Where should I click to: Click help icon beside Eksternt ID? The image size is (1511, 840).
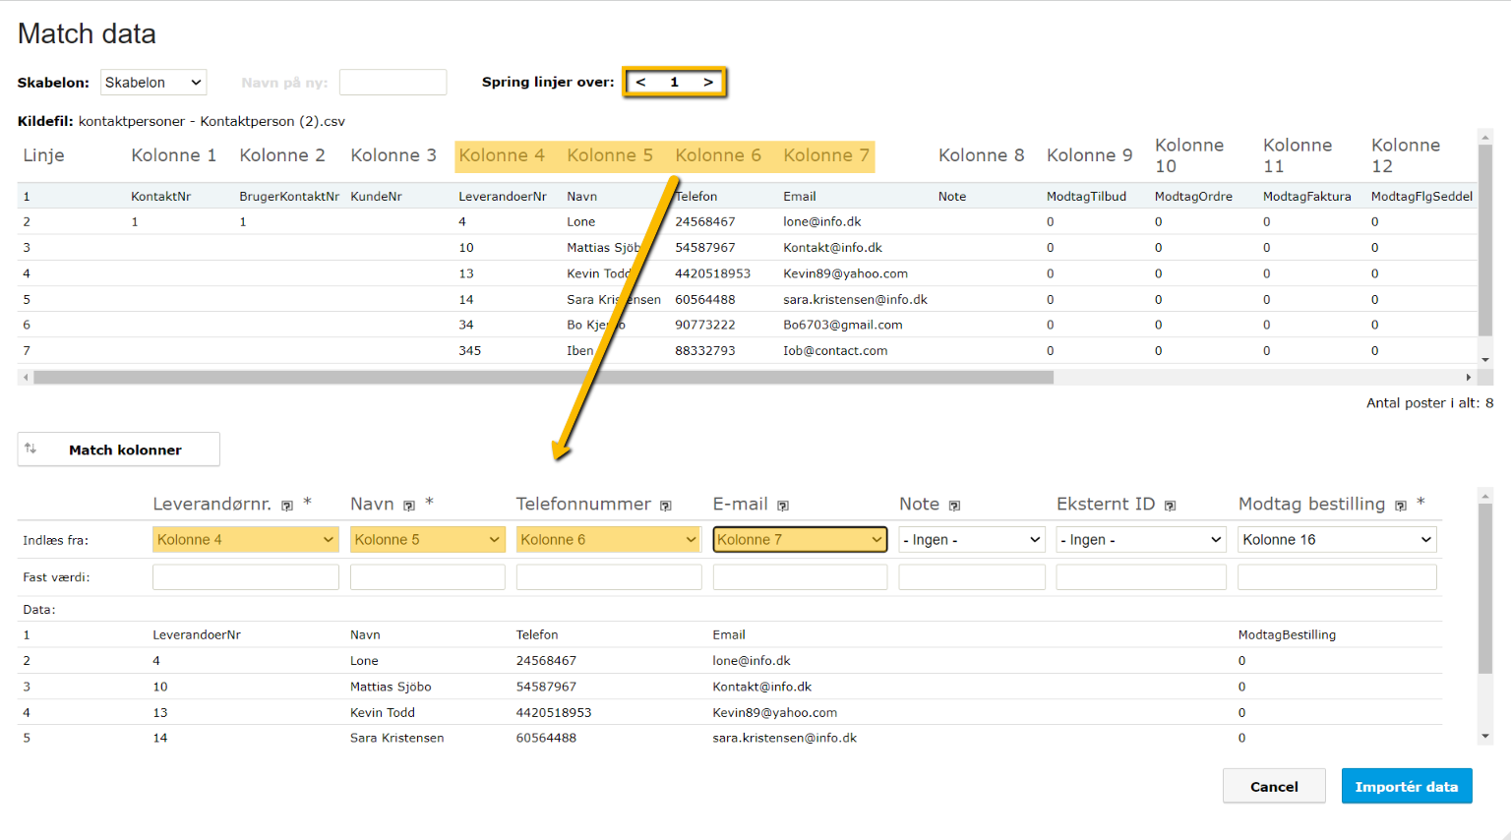click(x=1171, y=506)
